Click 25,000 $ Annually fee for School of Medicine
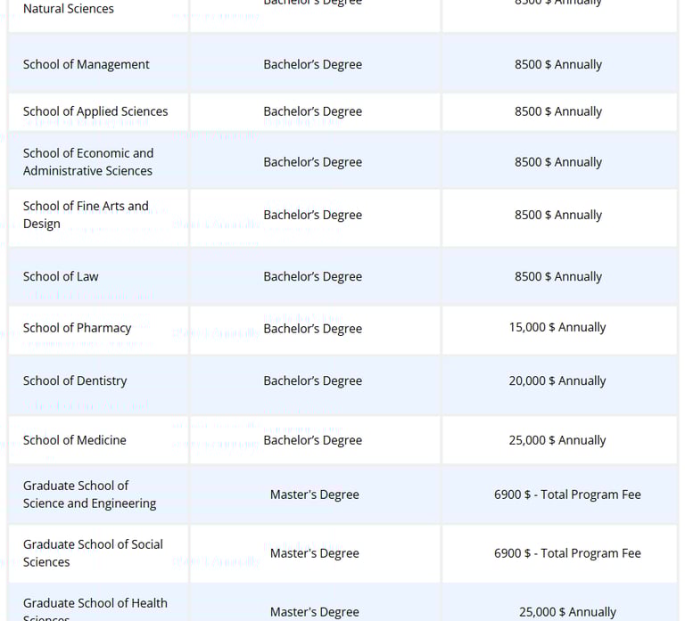Image resolution: width=685 pixels, height=621 pixels. point(557,440)
